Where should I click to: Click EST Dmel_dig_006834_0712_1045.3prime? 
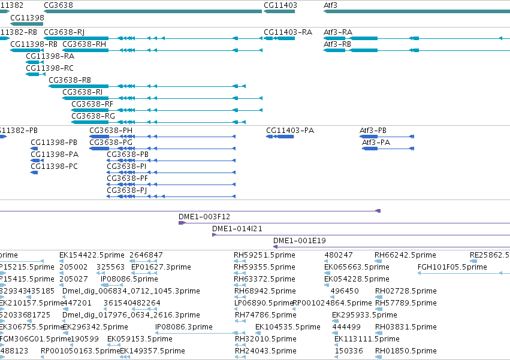(x=131, y=291)
